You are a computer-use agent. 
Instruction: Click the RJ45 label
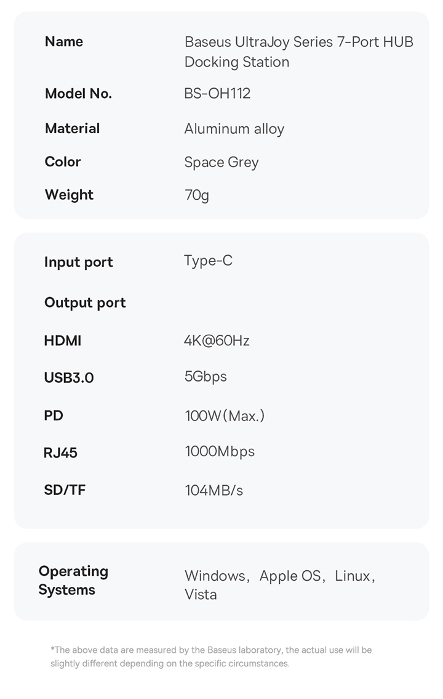click(x=60, y=453)
